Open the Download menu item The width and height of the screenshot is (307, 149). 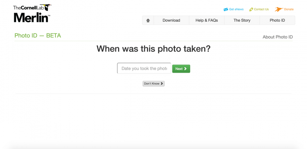click(x=171, y=20)
